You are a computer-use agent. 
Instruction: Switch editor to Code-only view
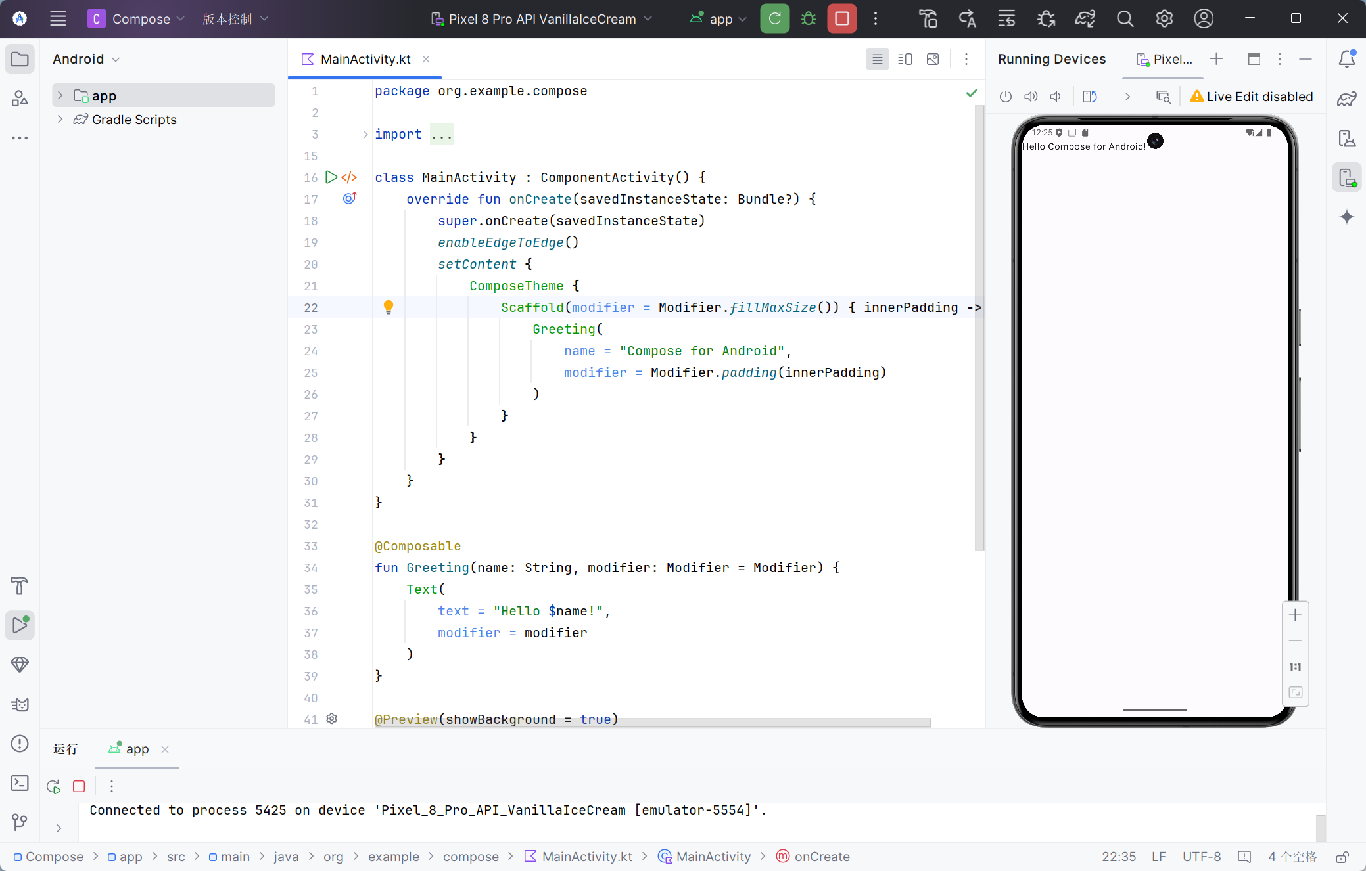pos(878,59)
